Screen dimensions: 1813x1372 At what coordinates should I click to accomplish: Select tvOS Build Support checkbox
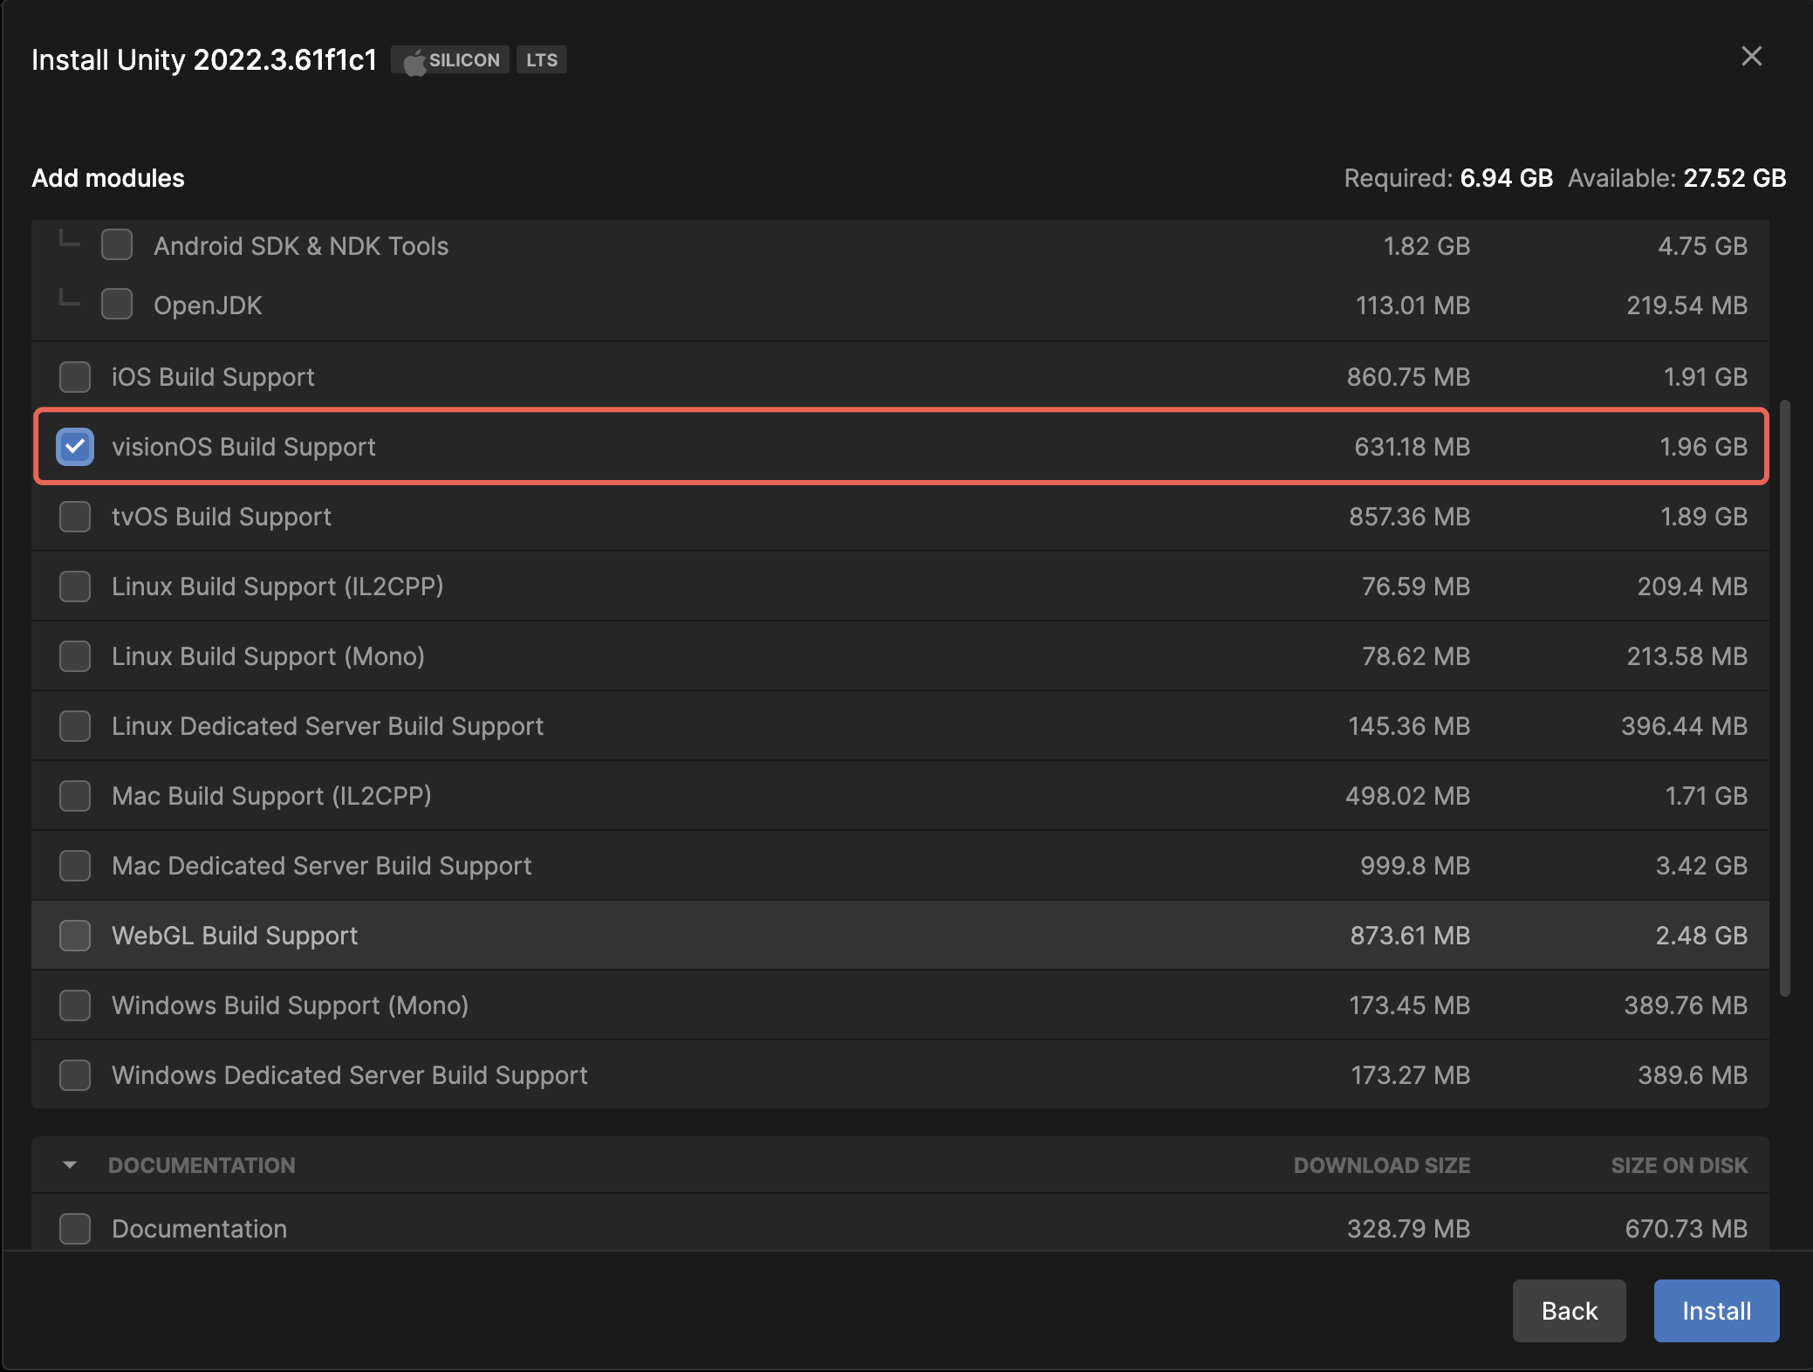click(x=75, y=517)
